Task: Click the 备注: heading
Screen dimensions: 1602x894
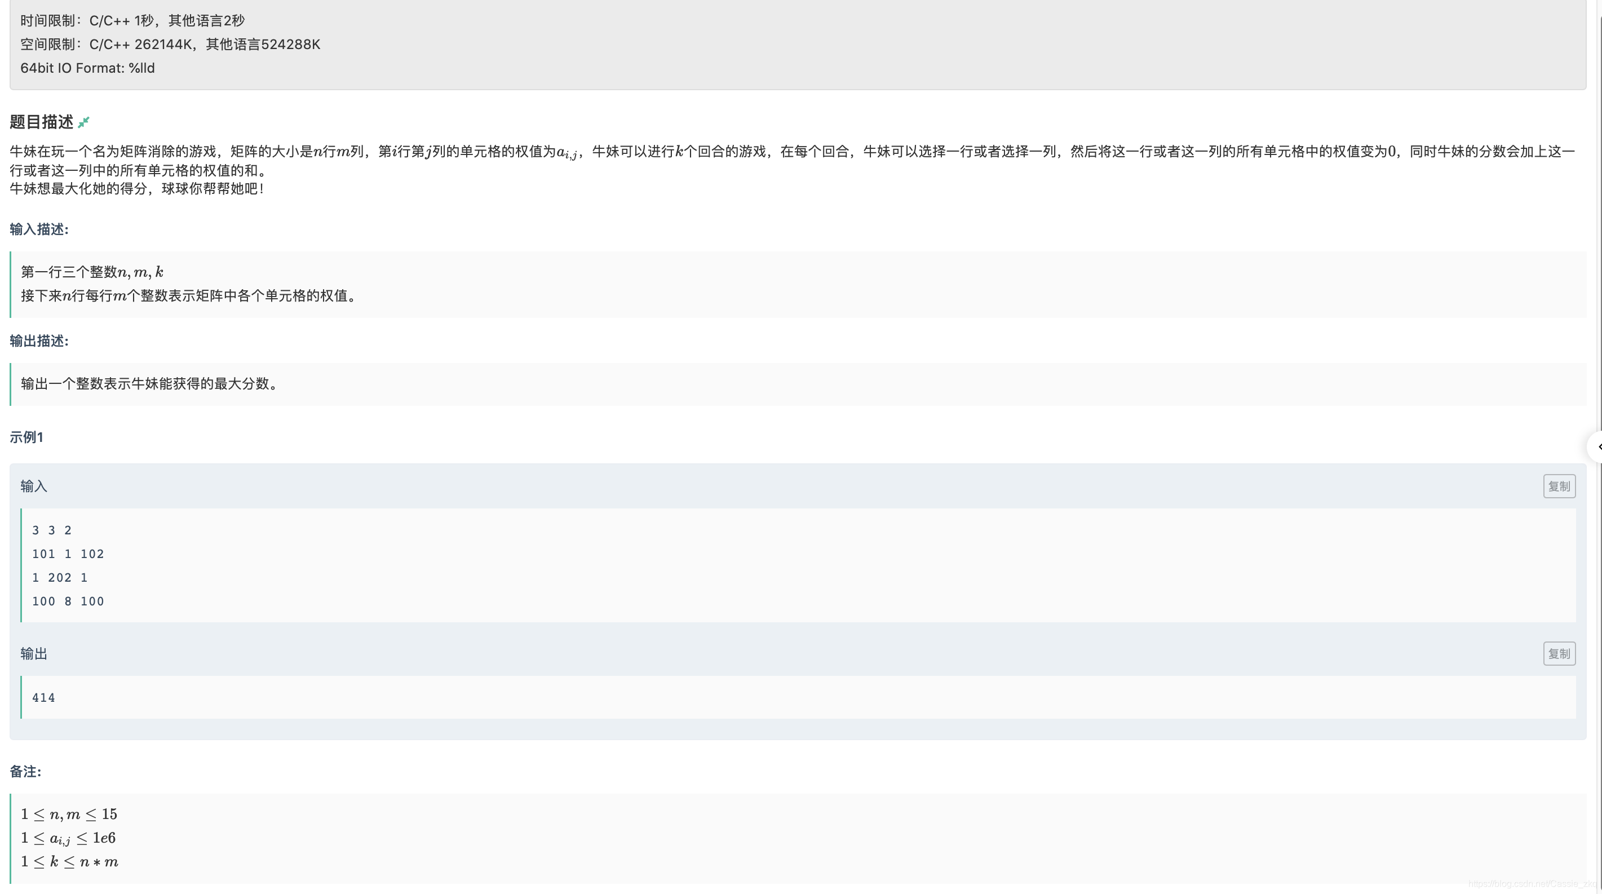Action: coord(25,772)
